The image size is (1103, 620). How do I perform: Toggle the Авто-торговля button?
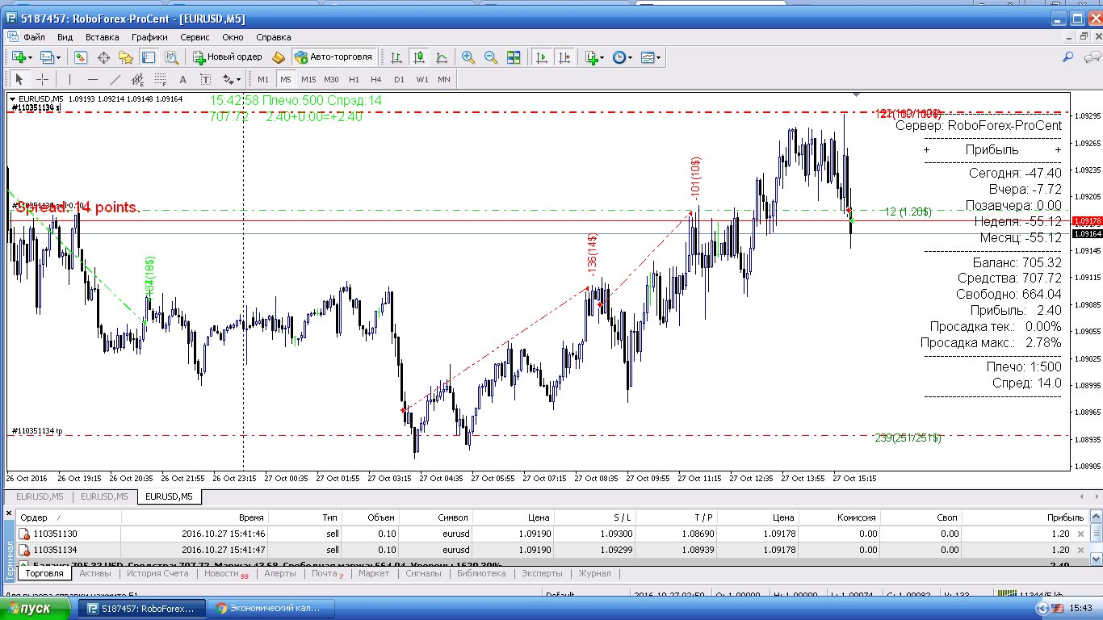click(x=334, y=57)
